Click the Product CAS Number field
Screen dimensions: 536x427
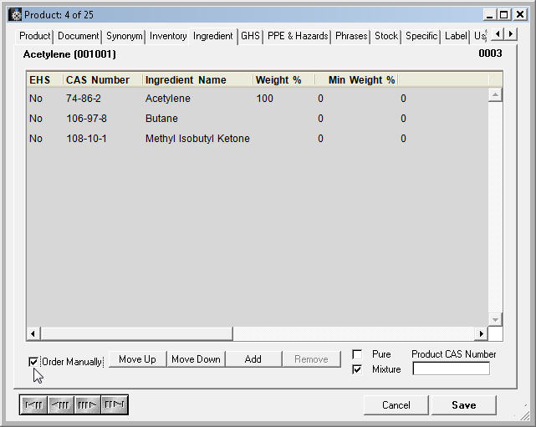pyautogui.click(x=451, y=369)
